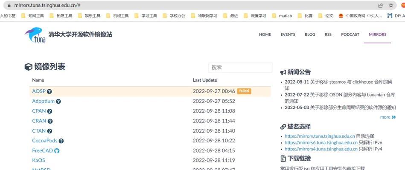Open the Adoptium mirror link
The image size is (405, 170).
pos(44,101)
